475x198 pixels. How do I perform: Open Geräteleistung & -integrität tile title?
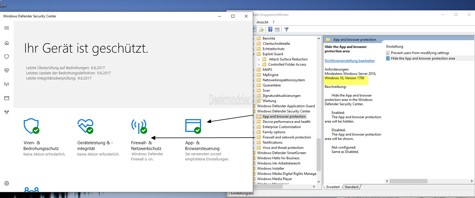[x=95, y=146]
